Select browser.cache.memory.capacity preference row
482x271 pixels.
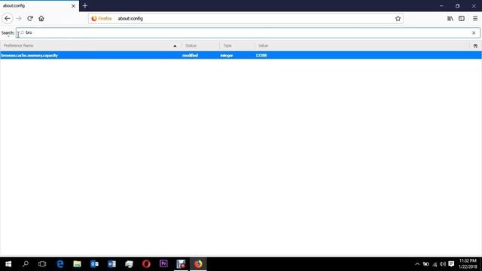click(241, 55)
